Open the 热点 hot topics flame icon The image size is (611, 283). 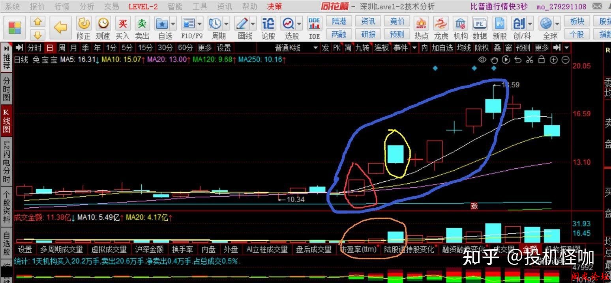click(421, 24)
